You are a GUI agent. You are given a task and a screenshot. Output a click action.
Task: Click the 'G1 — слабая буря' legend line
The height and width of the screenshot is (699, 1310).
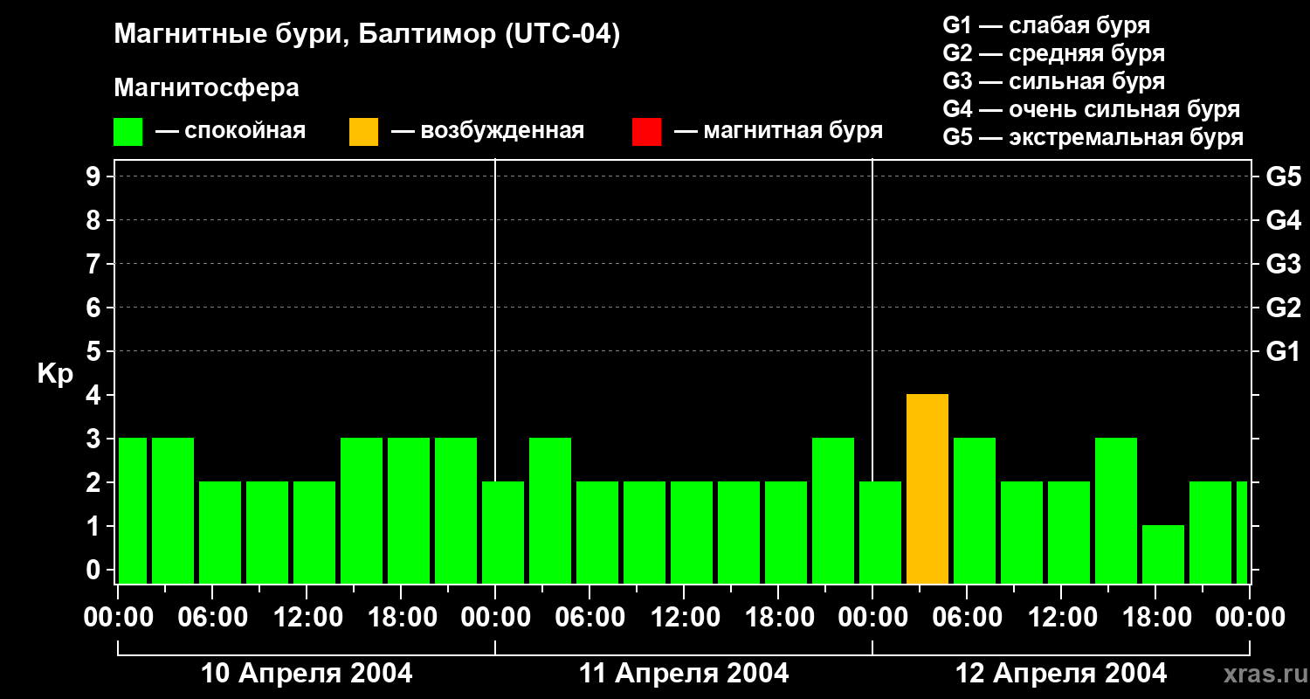point(1046,25)
